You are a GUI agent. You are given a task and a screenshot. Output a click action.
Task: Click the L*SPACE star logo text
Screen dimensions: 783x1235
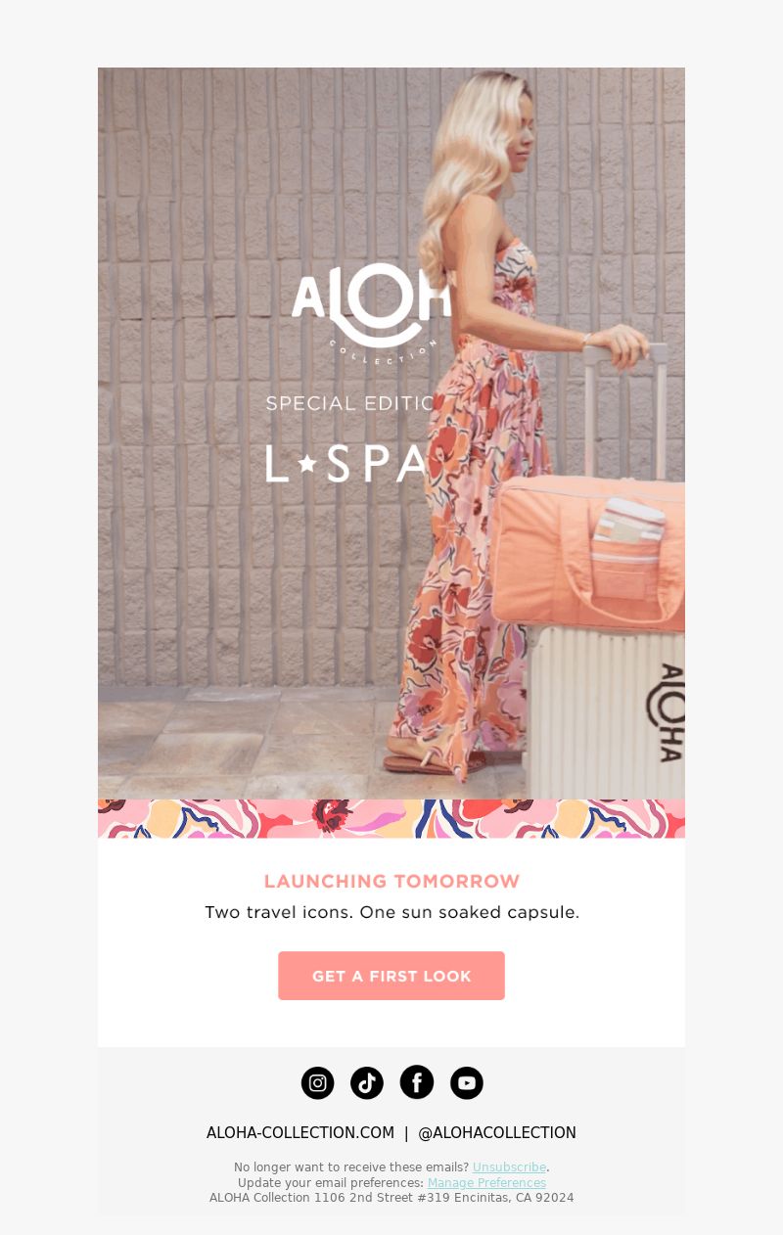pos(347,464)
